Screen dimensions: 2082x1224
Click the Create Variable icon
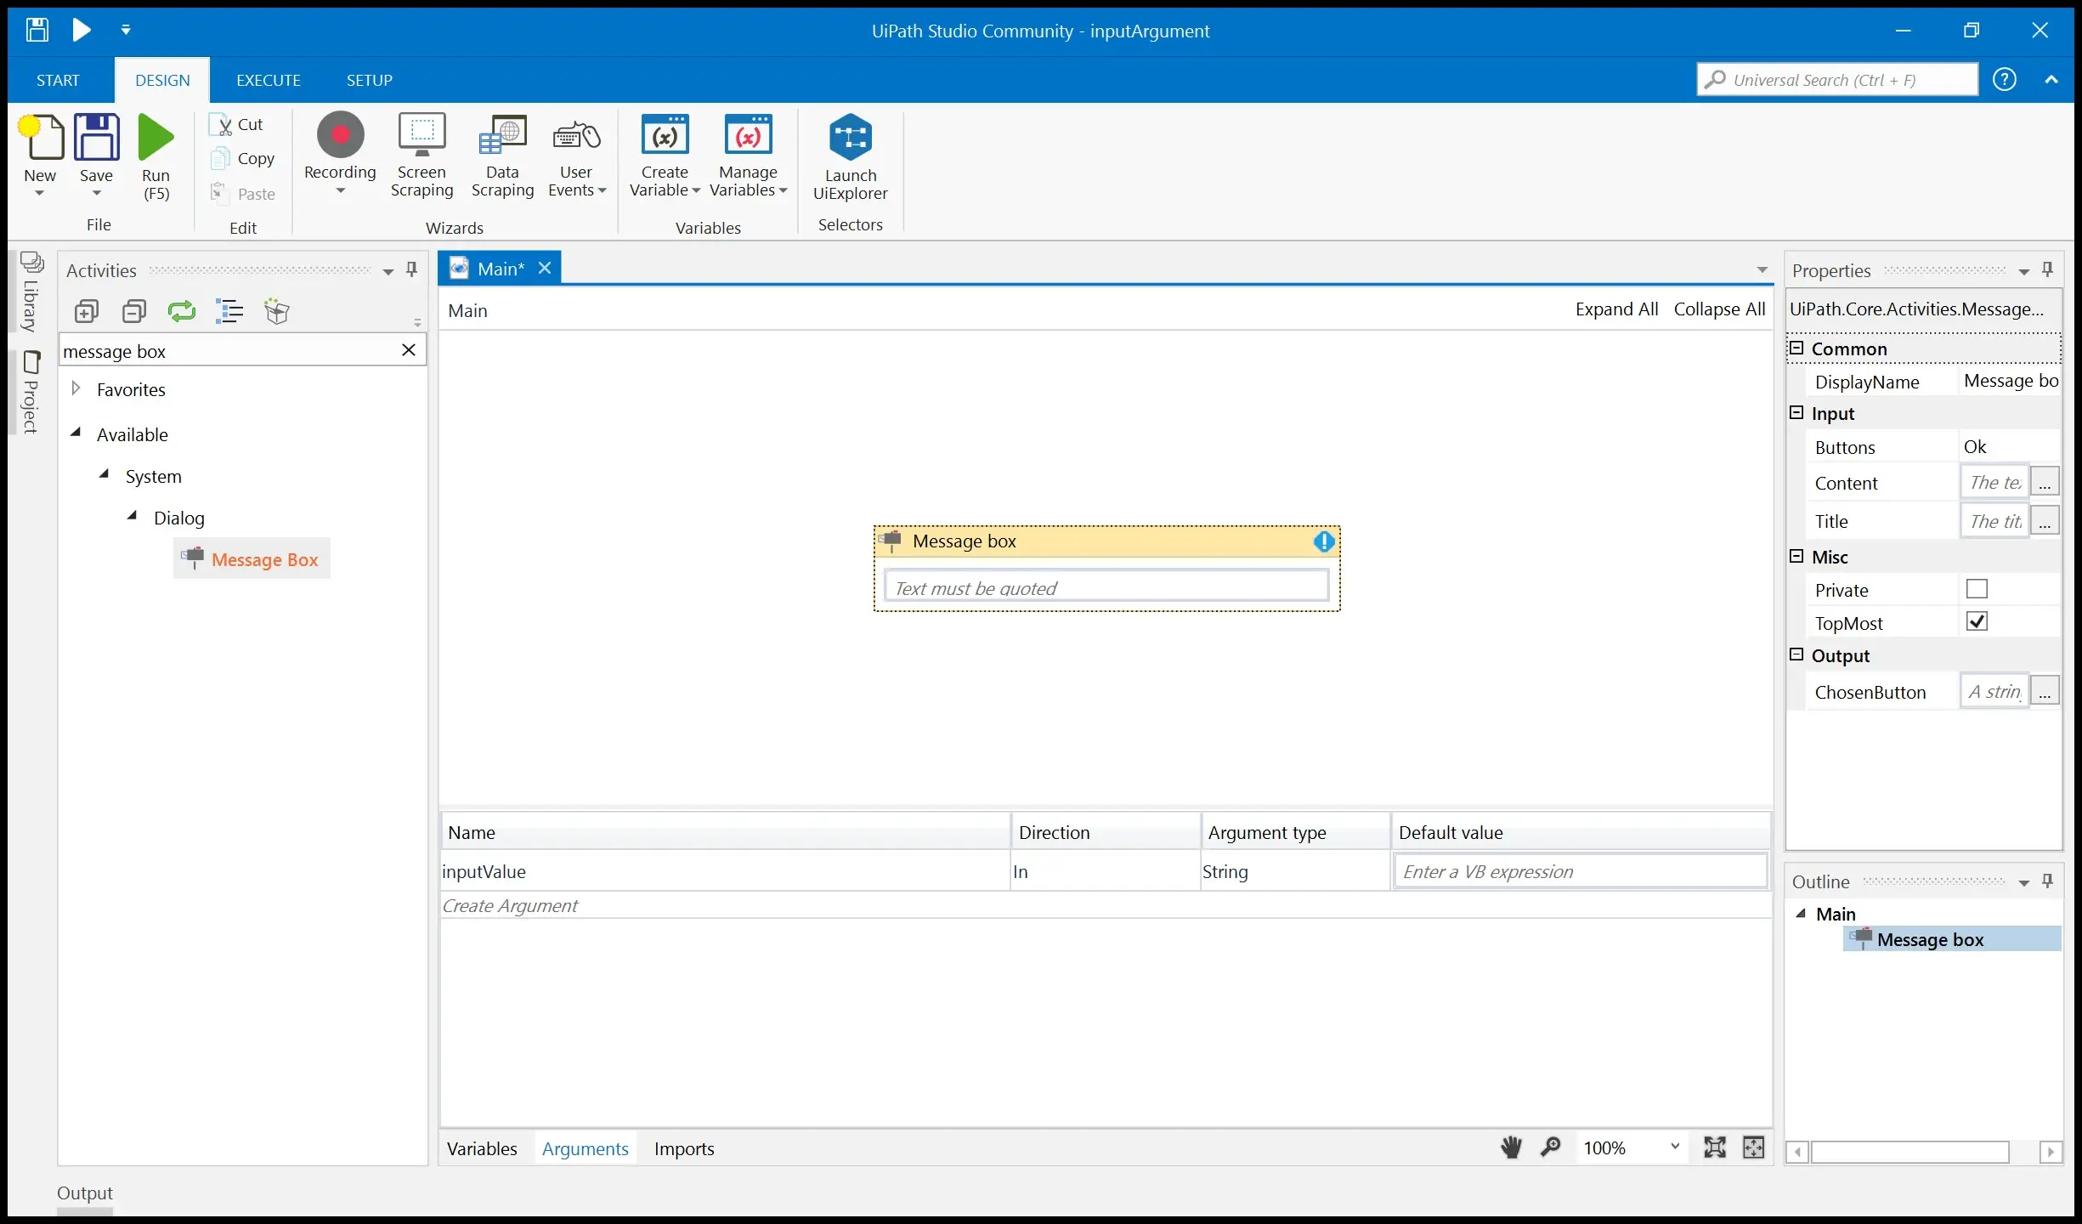click(x=665, y=135)
